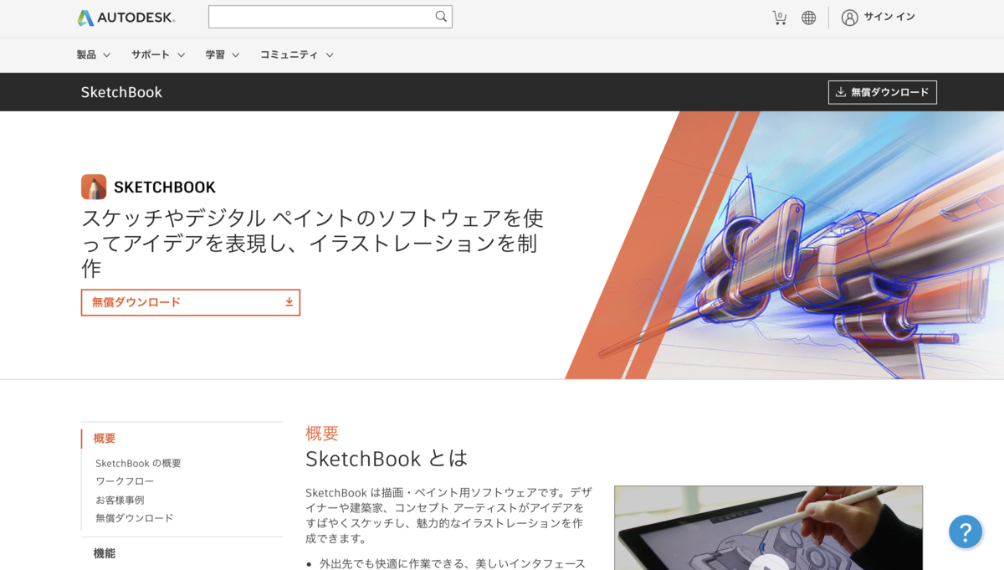1004x570 pixels.
Task: Click the Autodesk logo
Action: tap(126, 18)
